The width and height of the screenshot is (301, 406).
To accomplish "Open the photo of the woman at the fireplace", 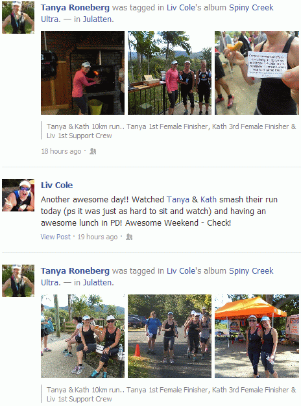I will (x=82, y=73).
